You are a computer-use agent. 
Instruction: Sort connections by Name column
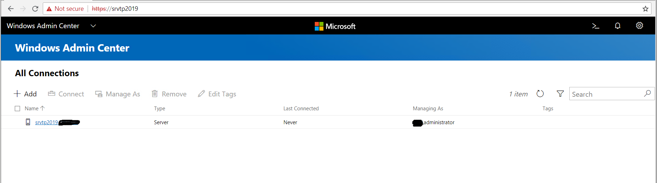(x=32, y=109)
